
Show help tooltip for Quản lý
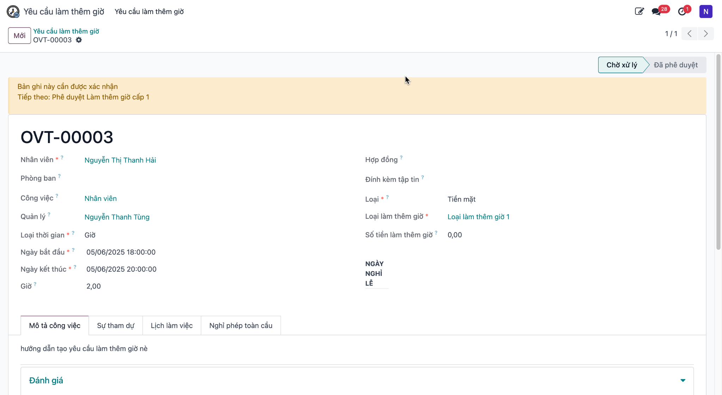[49, 214]
